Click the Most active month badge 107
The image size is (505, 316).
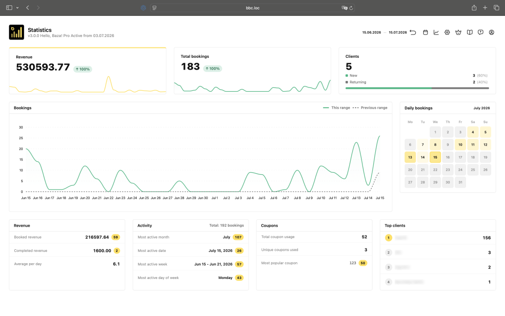238,237
